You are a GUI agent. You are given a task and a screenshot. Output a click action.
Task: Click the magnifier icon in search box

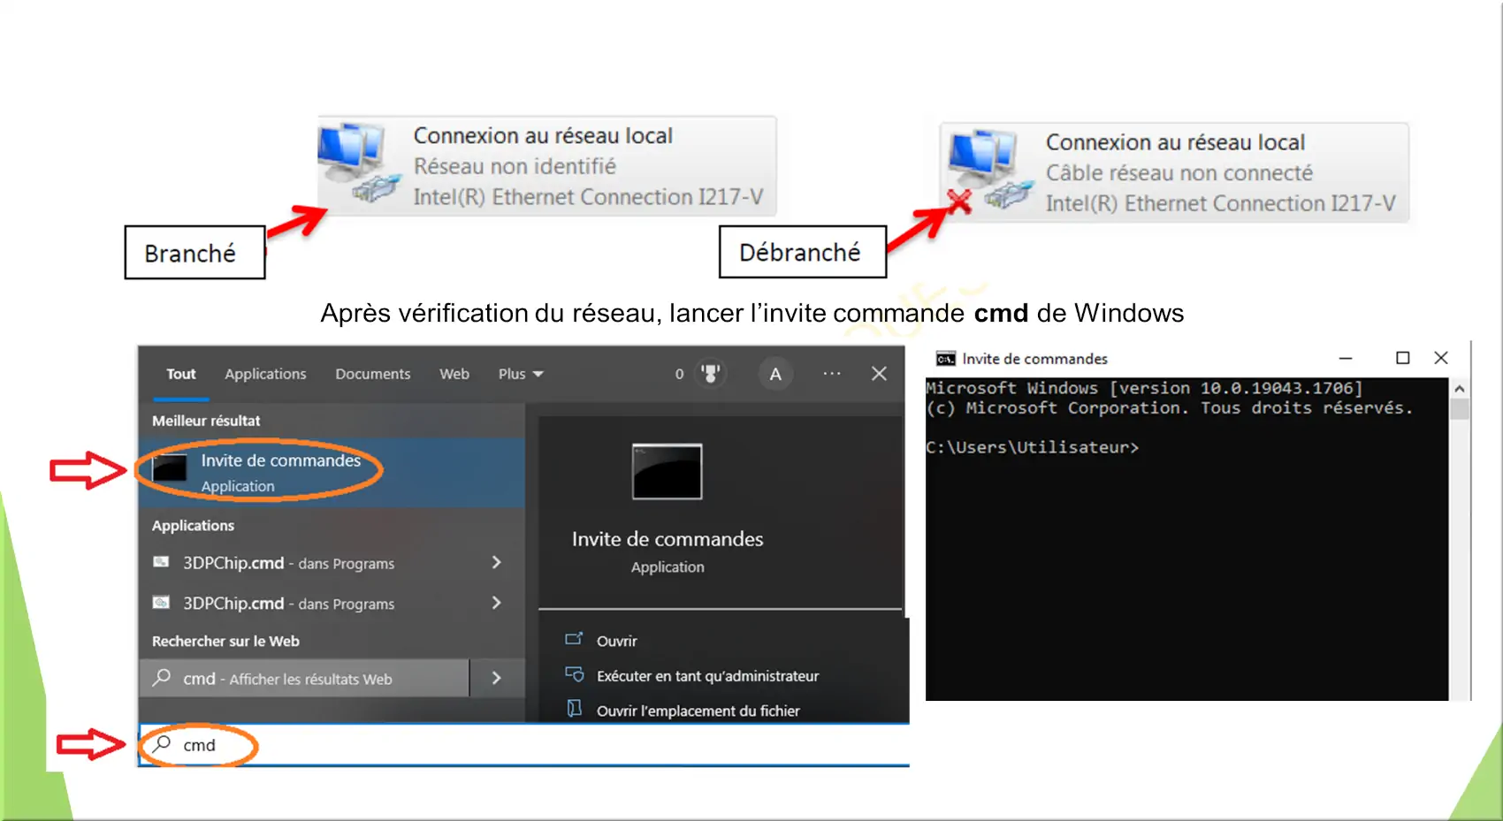pyautogui.click(x=162, y=744)
